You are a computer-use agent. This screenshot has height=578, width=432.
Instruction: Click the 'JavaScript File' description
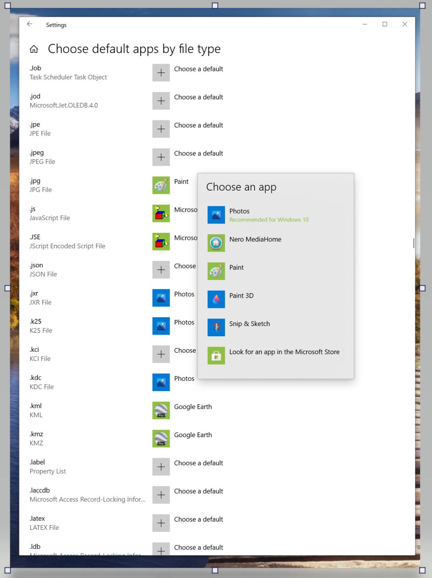point(50,218)
